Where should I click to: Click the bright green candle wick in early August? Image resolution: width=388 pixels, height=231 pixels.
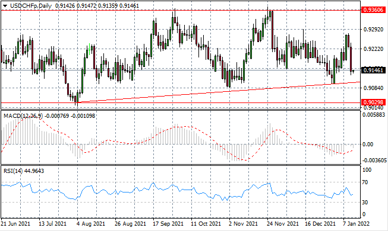tap(89, 49)
